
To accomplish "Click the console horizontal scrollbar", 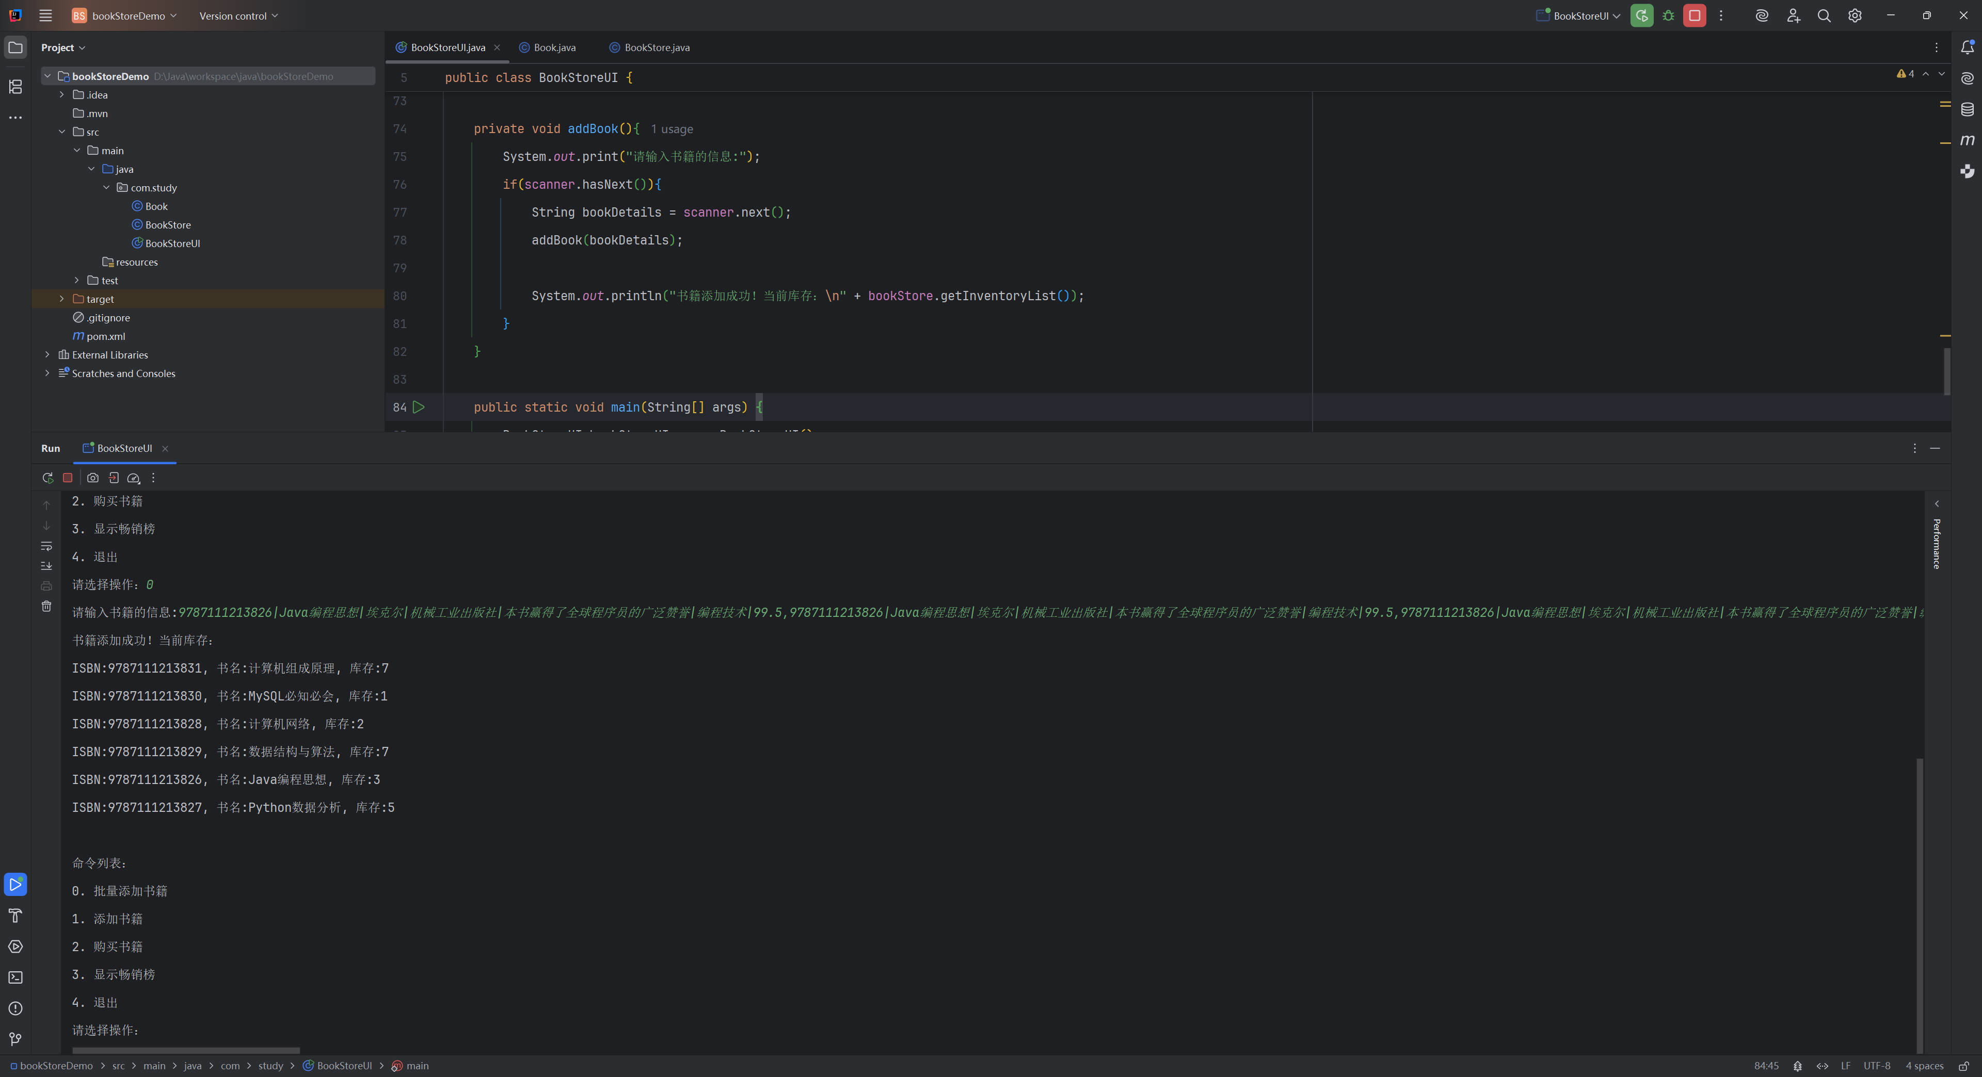I will tap(185, 1050).
